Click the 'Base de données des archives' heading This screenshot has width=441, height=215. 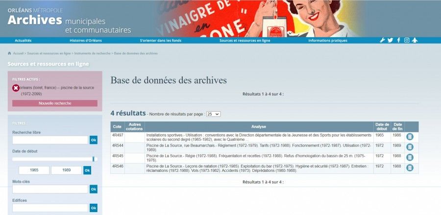point(169,80)
